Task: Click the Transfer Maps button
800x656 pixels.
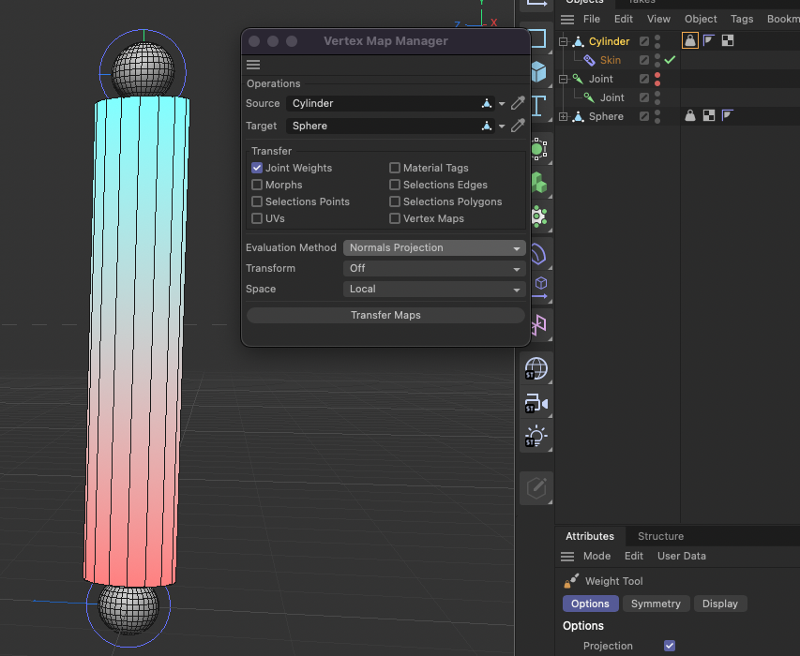Action: (x=385, y=316)
